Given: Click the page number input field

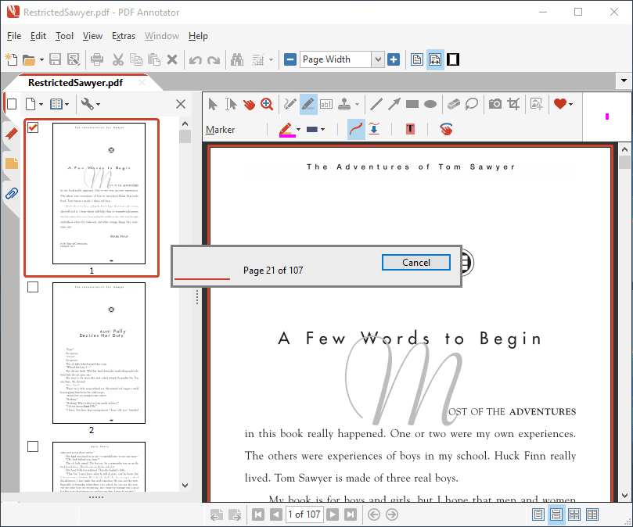Looking at the screenshot, I should point(304,514).
